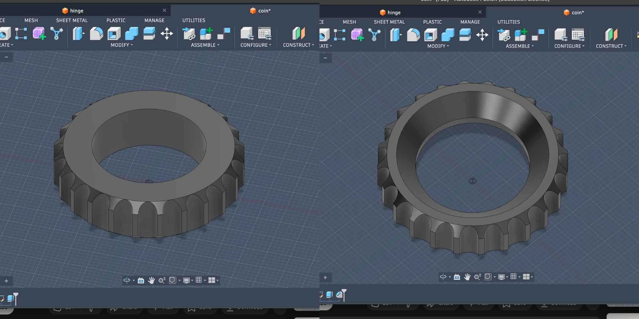Image resolution: width=639 pixels, height=319 pixels.
Task: Choose the Fillet tool in left window
Action: 96,33
